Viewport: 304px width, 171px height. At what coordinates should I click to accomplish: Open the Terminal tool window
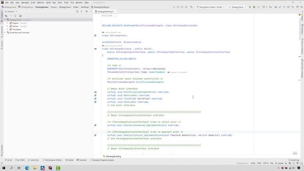click(81, 160)
